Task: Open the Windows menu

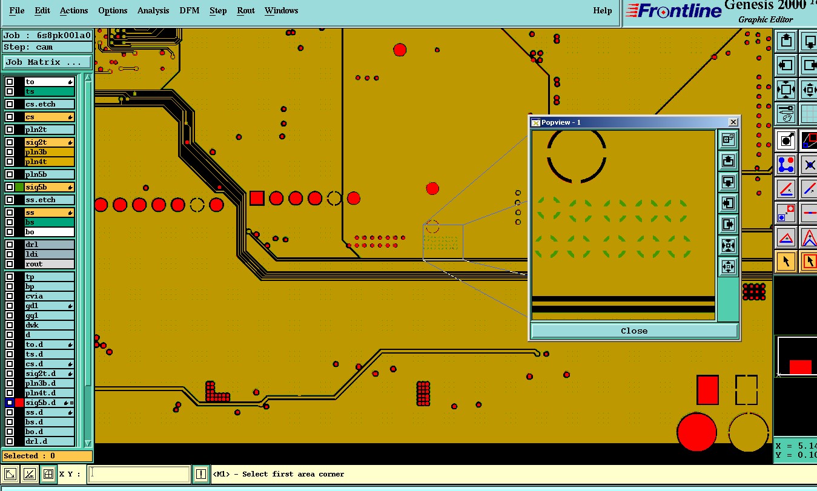Action: (x=282, y=10)
